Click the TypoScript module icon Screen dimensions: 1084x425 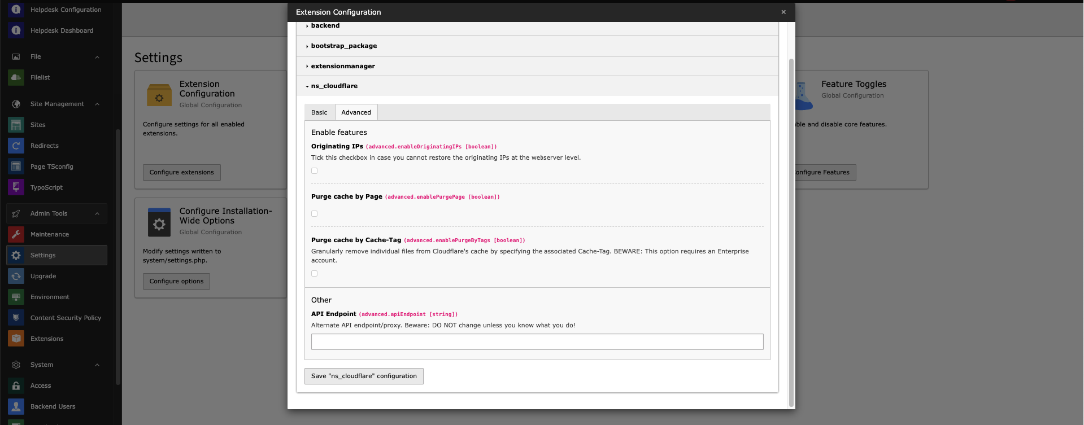click(x=16, y=187)
